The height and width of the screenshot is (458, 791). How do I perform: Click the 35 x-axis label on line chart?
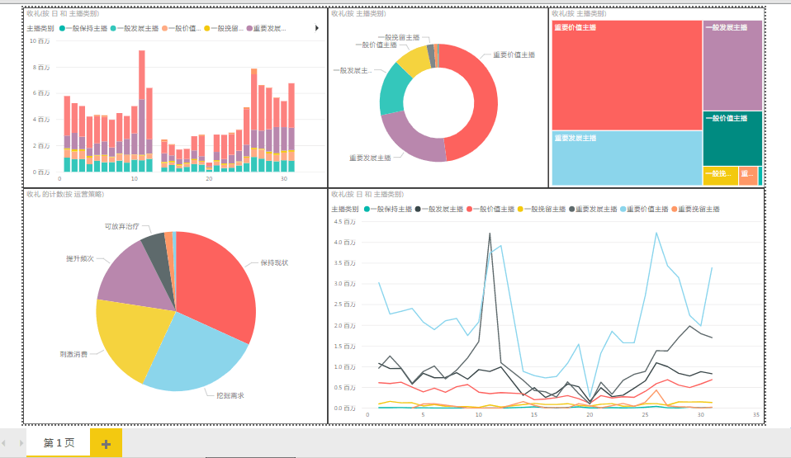pos(756,414)
